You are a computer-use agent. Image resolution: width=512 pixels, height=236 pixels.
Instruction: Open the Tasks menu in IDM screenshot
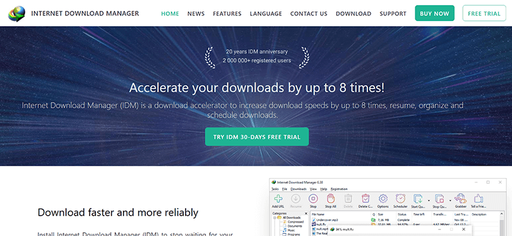(x=275, y=189)
